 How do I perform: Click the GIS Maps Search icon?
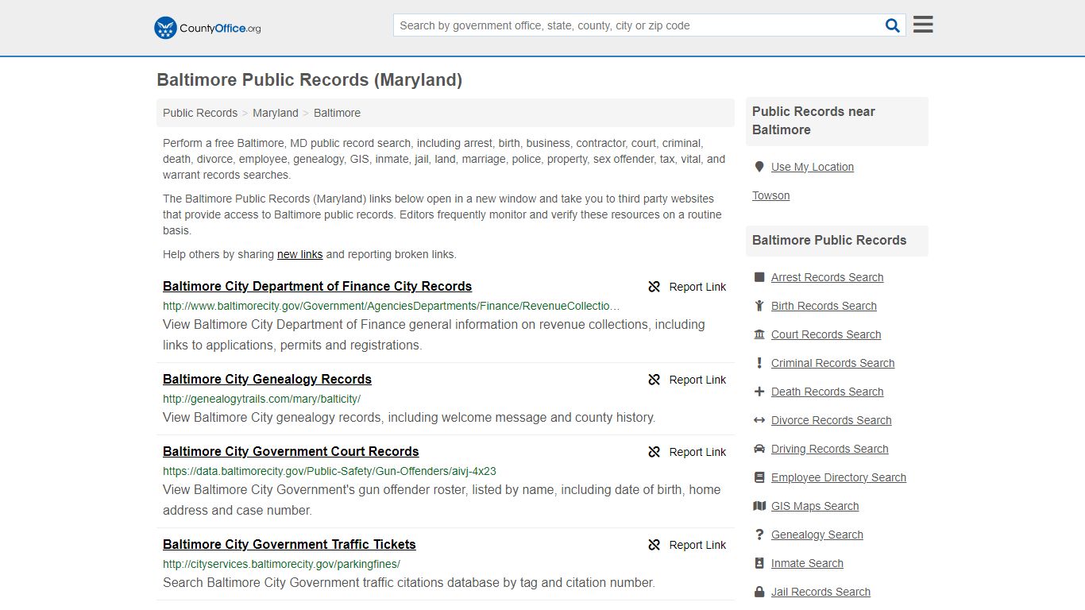coord(759,506)
